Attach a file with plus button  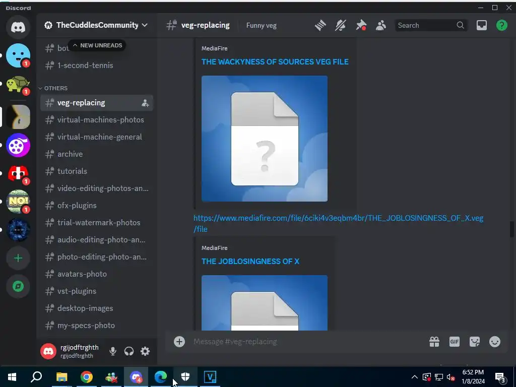pos(179,342)
